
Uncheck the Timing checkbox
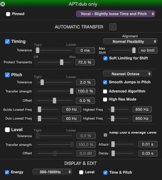7,41
